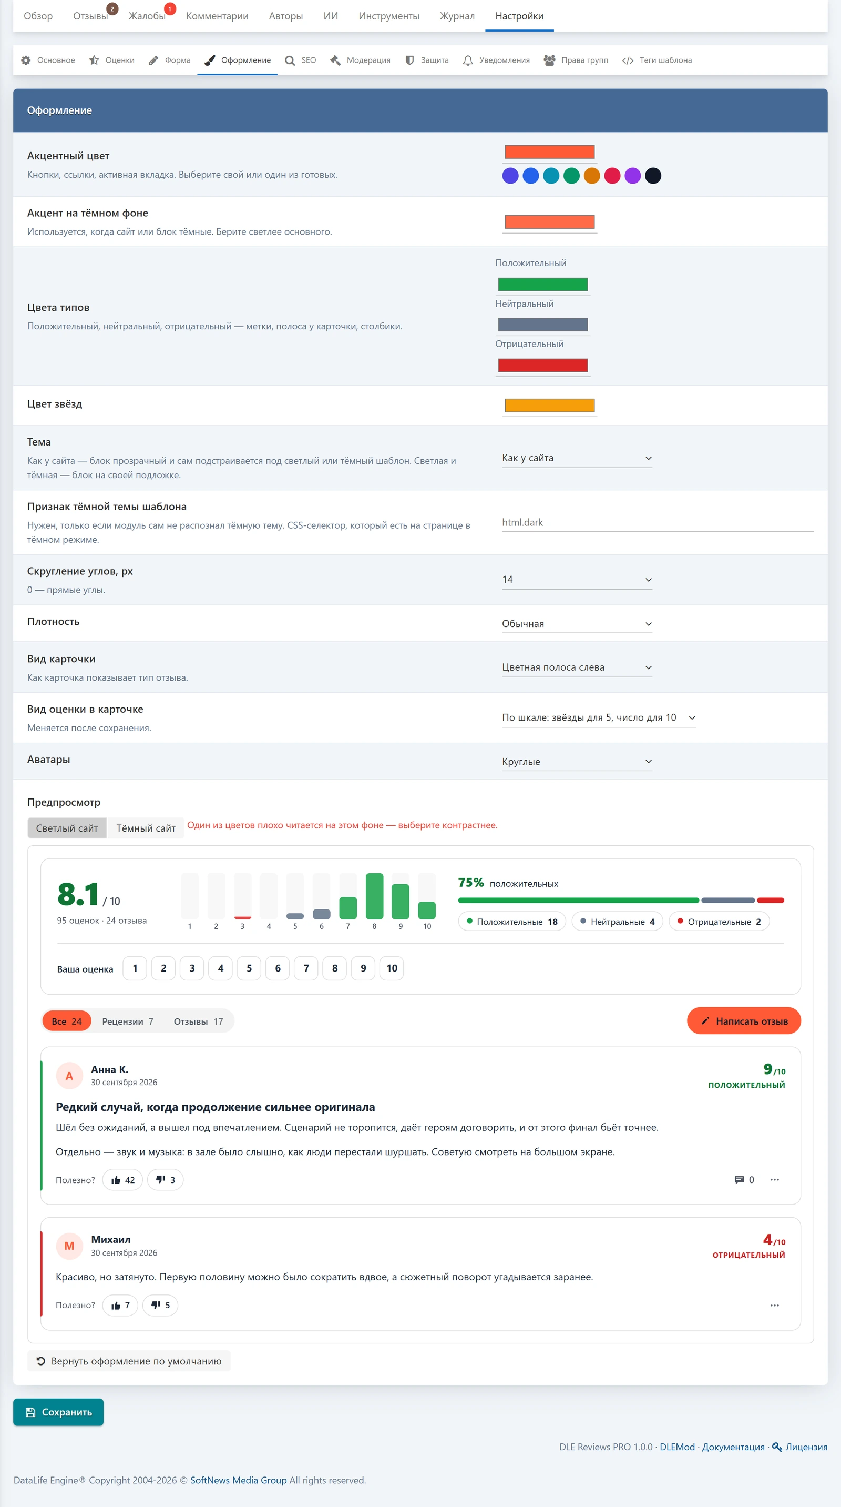Click the magnifier icon beside SEO
This screenshot has height=1507, width=841.
pyautogui.click(x=290, y=60)
